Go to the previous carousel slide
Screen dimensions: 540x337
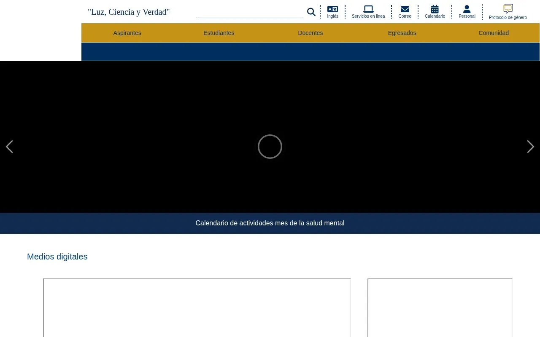(9, 147)
